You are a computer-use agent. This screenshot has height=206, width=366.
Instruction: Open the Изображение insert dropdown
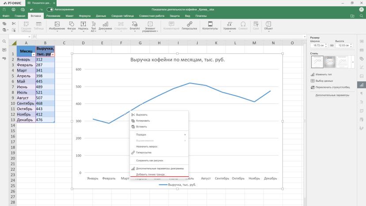click(x=57, y=26)
